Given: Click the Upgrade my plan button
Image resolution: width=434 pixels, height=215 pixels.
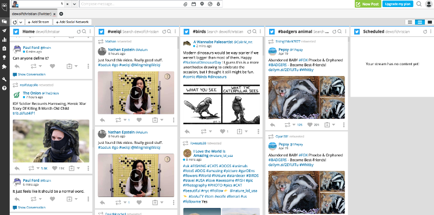Looking at the screenshot, I should [398, 4].
